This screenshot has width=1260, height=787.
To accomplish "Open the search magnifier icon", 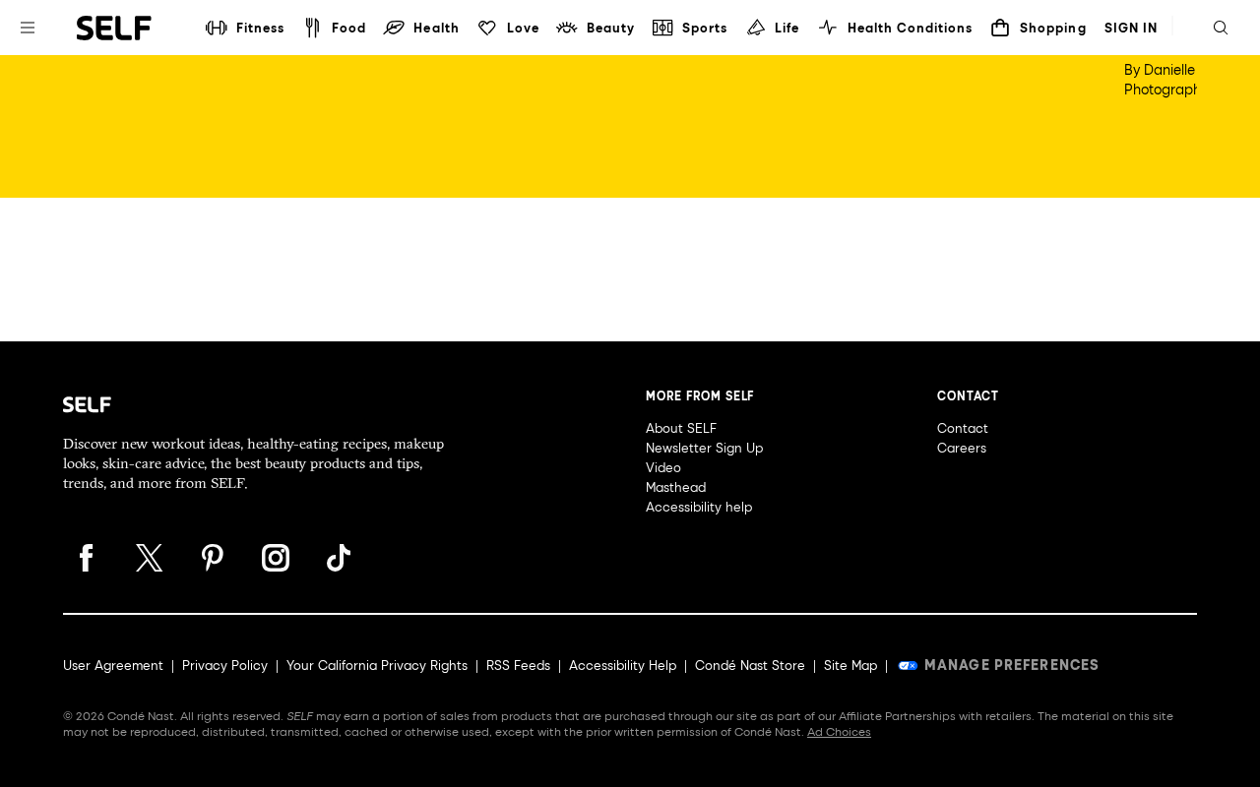I will pyautogui.click(x=1221, y=28).
